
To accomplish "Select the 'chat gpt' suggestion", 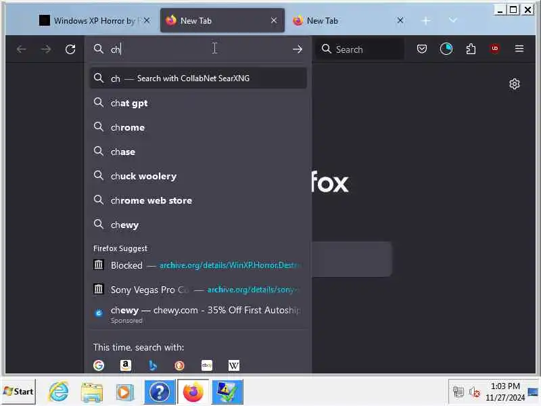I will [x=198, y=103].
